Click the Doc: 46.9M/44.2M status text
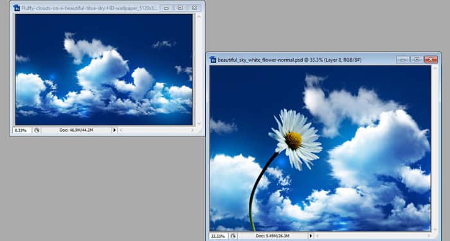This screenshot has width=450, height=241. coord(76,130)
